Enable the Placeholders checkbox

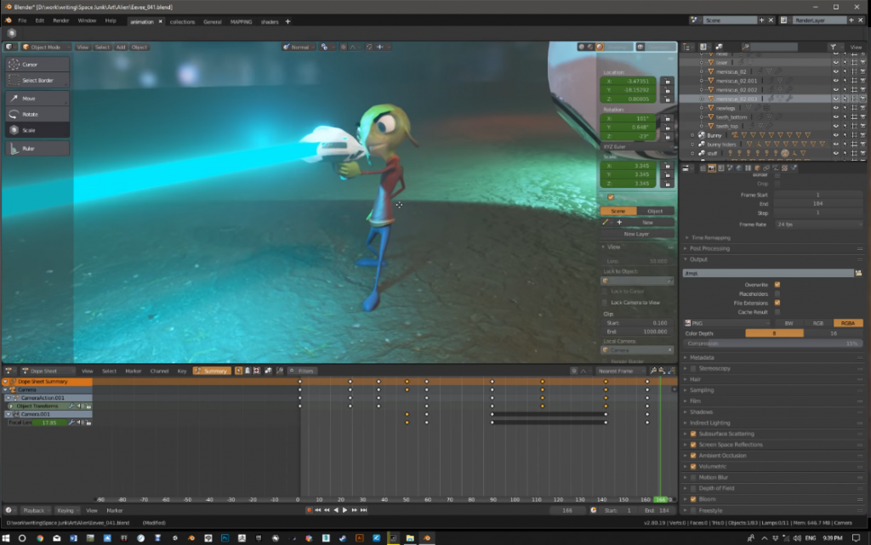click(777, 293)
